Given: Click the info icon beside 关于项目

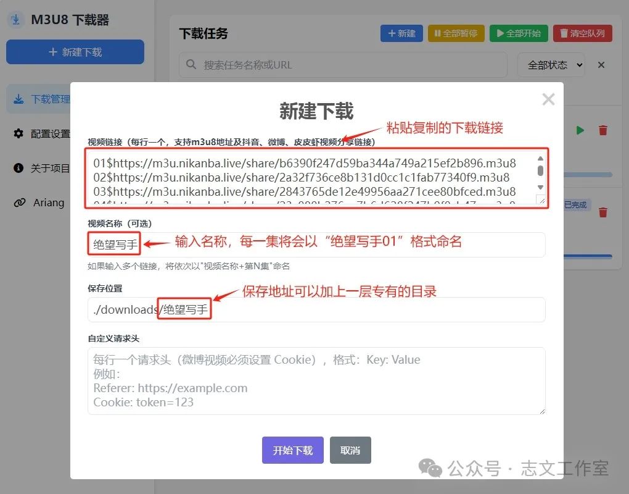Looking at the screenshot, I should click(18, 168).
